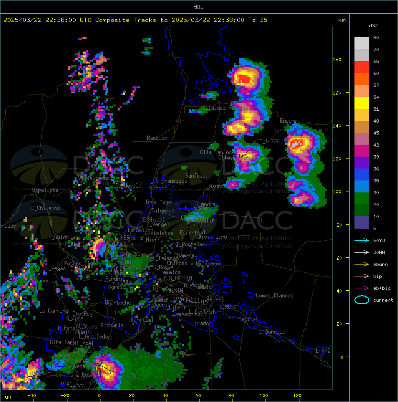Click the 'E_1-736' map label
Image resolution: width=398 pixels, height=402 pixels.
click(x=269, y=141)
